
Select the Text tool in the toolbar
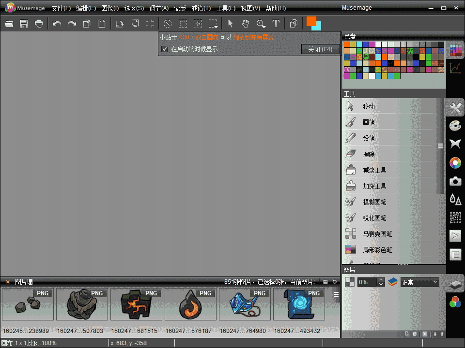click(x=276, y=23)
